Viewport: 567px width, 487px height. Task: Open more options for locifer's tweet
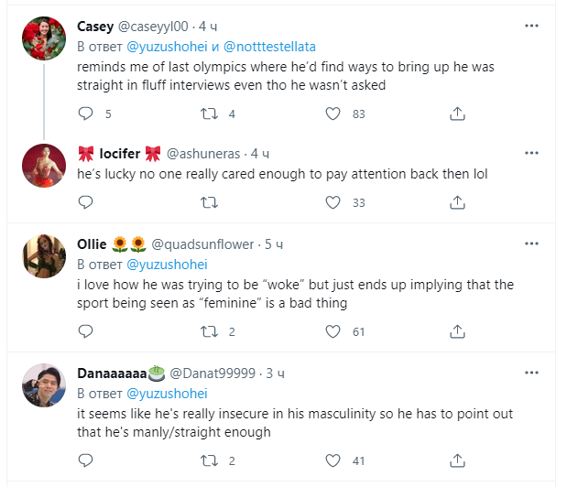(530, 151)
